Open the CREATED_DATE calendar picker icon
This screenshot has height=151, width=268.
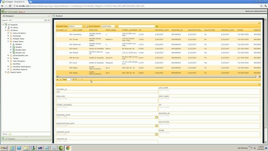pos(156,134)
